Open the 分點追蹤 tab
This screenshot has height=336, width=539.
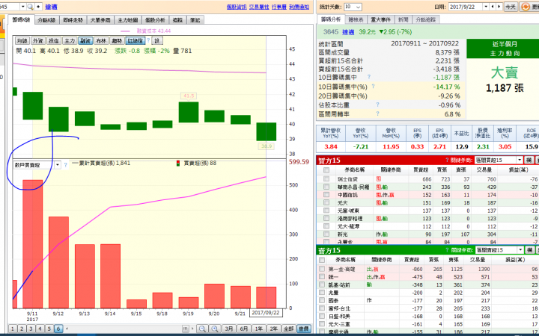(425, 19)
